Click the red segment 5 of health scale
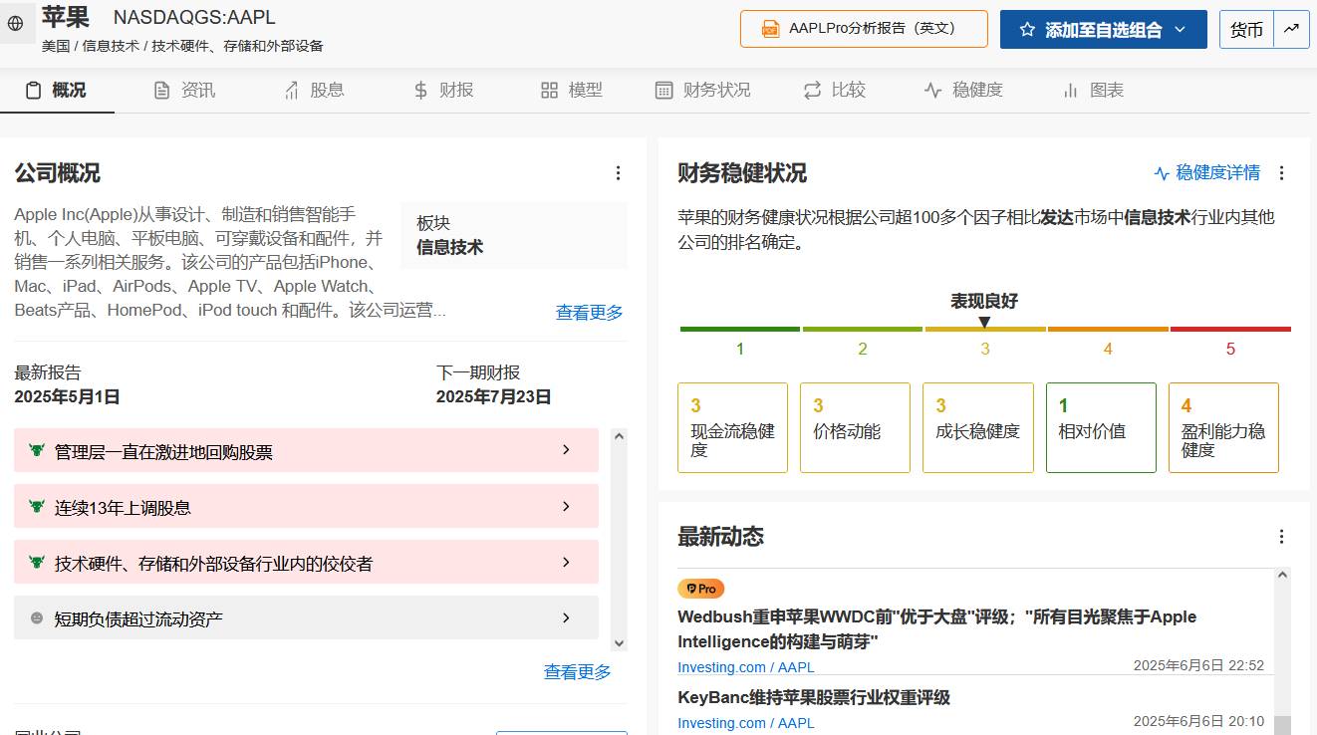The image size is (1317, 735). tap(1230, 329)
